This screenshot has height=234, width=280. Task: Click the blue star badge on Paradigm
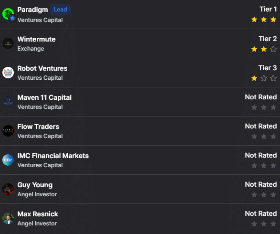coord(12,18)
